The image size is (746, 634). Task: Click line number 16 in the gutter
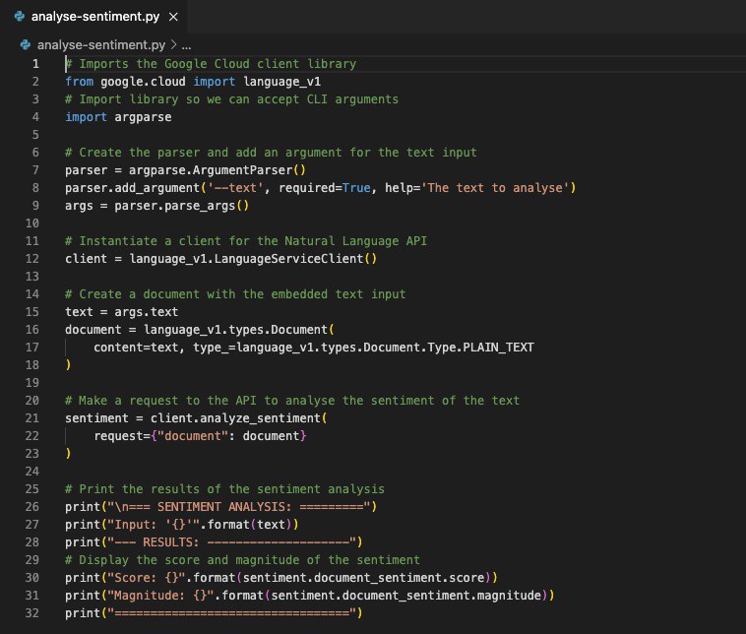(x=31, y=330)
